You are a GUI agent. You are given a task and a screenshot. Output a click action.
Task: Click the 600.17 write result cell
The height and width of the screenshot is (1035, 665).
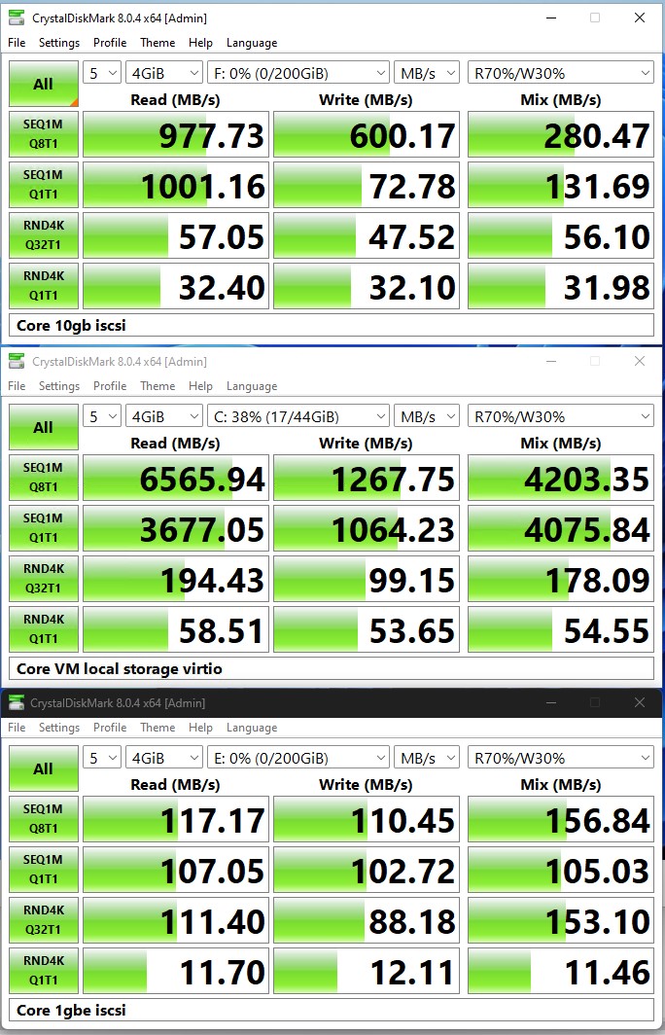(x=367, y=134)
